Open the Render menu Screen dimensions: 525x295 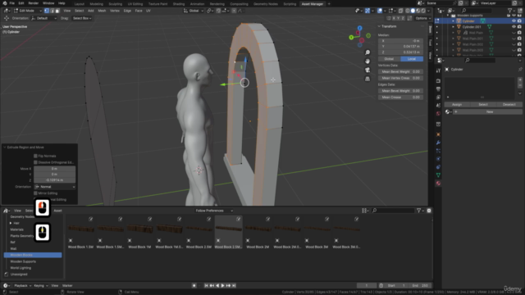(x=33, y=3)
